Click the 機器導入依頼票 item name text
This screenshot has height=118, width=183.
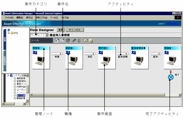(60, 35)
